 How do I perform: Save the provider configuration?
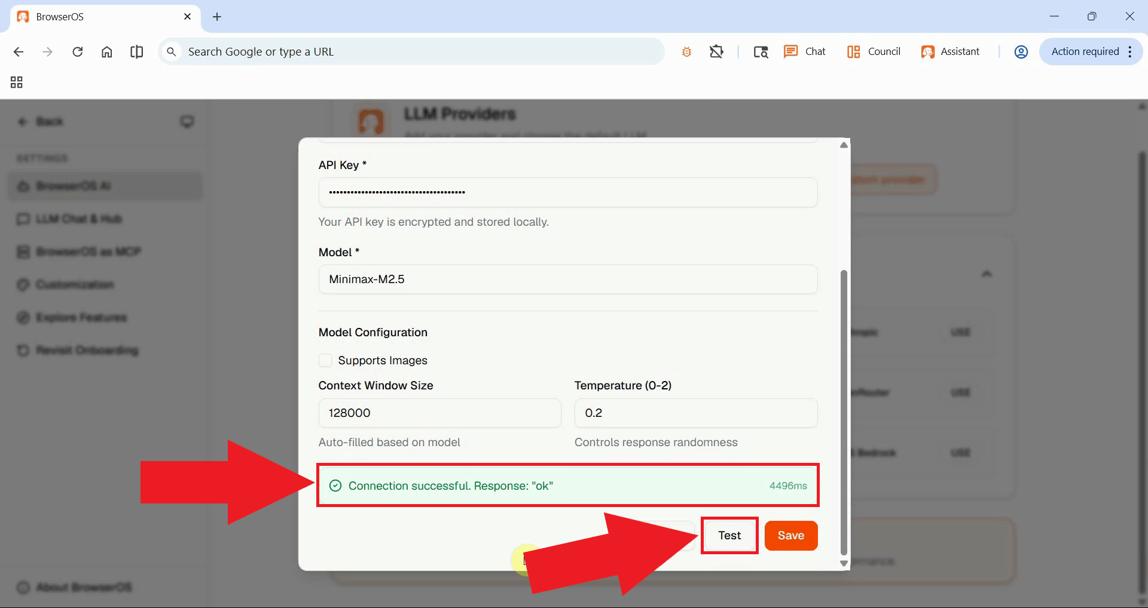pos(790,536)
